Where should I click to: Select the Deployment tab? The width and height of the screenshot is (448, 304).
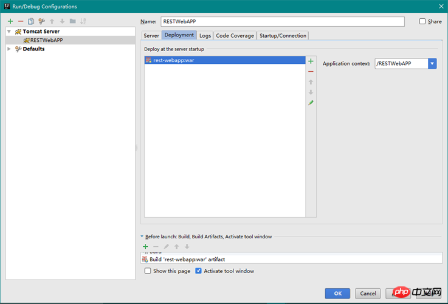(179, 35)
